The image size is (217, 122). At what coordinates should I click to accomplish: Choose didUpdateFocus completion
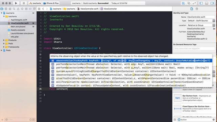tap(131, 85)
